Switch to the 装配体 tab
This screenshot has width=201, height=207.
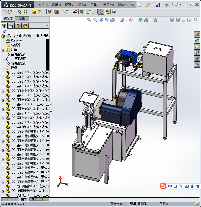tap(8, 18)
